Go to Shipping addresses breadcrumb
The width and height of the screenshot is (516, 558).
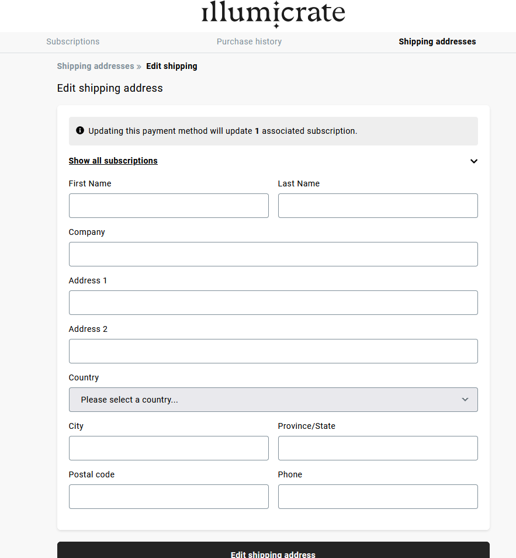click(x=95, y=66)
